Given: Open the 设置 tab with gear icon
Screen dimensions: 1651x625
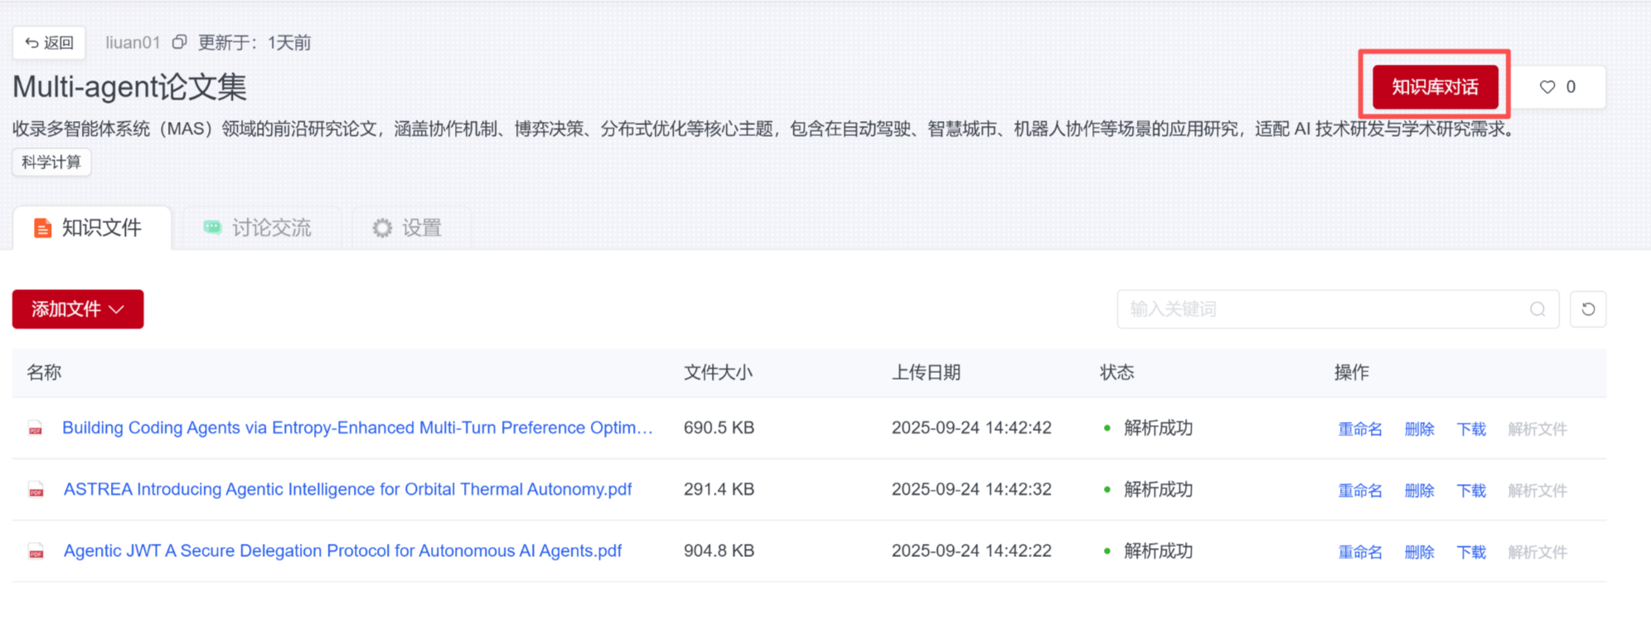Looking at the screenshot, I should pyautogui.click(x=407, y=228).
